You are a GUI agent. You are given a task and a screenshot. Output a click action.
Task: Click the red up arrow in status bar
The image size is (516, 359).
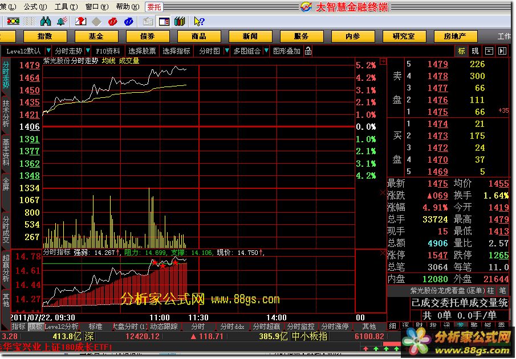tap(365, 348)
